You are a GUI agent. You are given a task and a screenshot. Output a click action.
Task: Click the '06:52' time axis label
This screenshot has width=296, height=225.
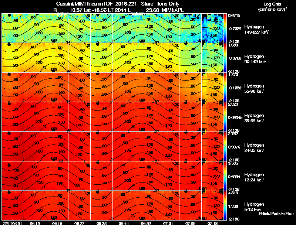(x=146, y=223)
